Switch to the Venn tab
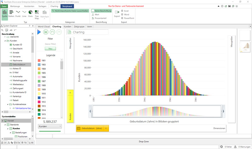The image size is (252, 149). (x=89, y=27)
